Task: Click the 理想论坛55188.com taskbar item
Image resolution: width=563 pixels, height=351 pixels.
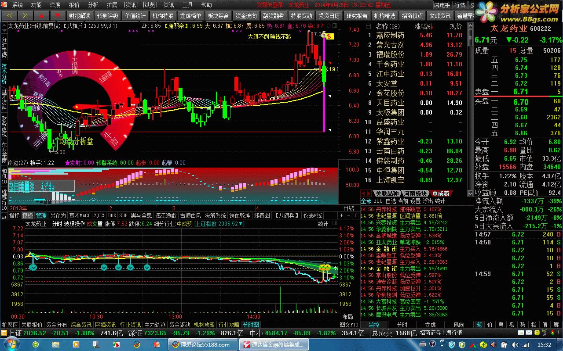Action: pyautogui.click(x=204, y=344)
